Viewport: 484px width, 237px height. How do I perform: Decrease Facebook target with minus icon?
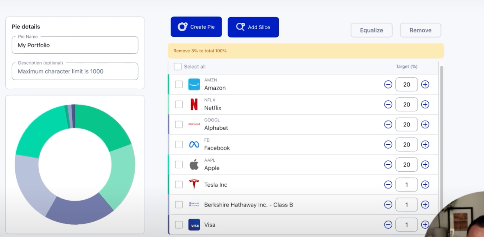tap(388, 144)
